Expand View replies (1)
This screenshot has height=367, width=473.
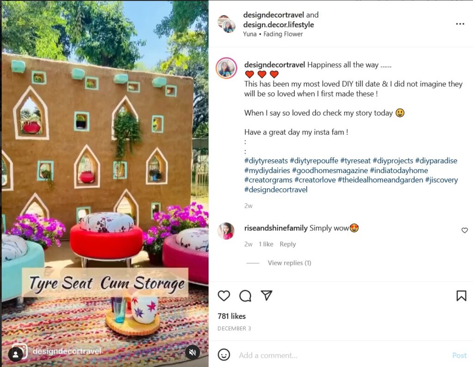[x=289, y=263]
